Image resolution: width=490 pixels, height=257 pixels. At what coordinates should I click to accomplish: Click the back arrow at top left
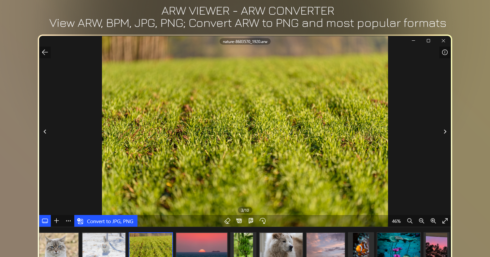[x=45, y=52]
